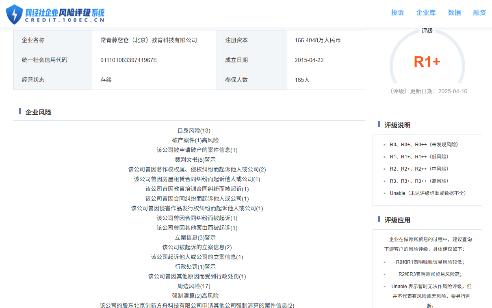This screenshot has width=492, height=308.
Task: Expand 破产案件(1)高风险 entry
Action: [x=195, y=140]
